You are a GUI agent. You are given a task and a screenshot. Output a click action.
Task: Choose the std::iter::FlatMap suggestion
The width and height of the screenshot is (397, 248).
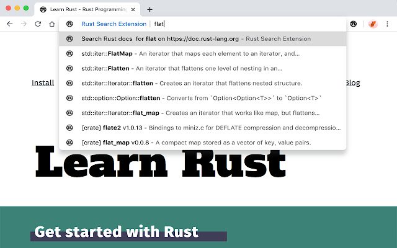click(x=203, y=54)
